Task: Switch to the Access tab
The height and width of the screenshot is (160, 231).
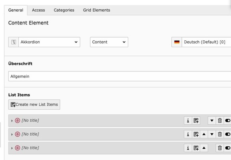Action: (x=38, y=10)
